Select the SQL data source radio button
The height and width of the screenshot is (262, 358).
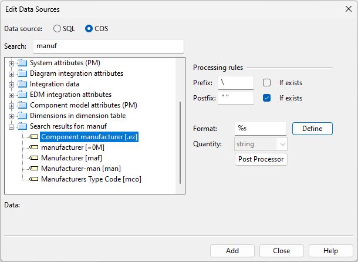[58, 28]
